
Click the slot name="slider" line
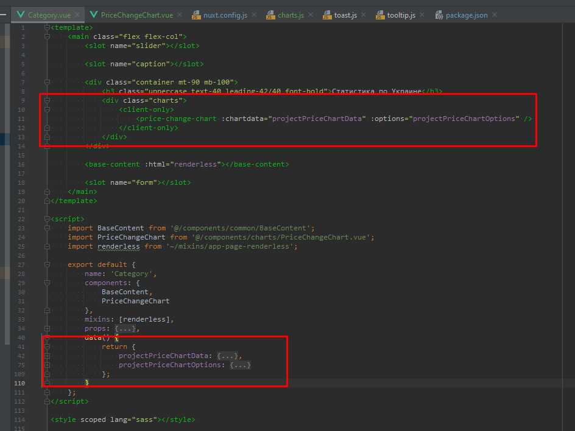[x=142, y=46]
